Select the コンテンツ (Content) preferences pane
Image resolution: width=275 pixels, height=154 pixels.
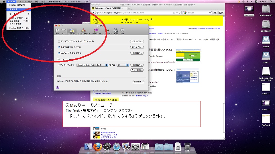(71, 31)
